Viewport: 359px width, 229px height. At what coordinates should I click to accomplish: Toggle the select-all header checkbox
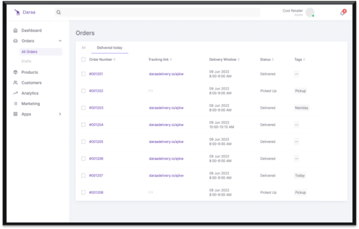(83, 59)
